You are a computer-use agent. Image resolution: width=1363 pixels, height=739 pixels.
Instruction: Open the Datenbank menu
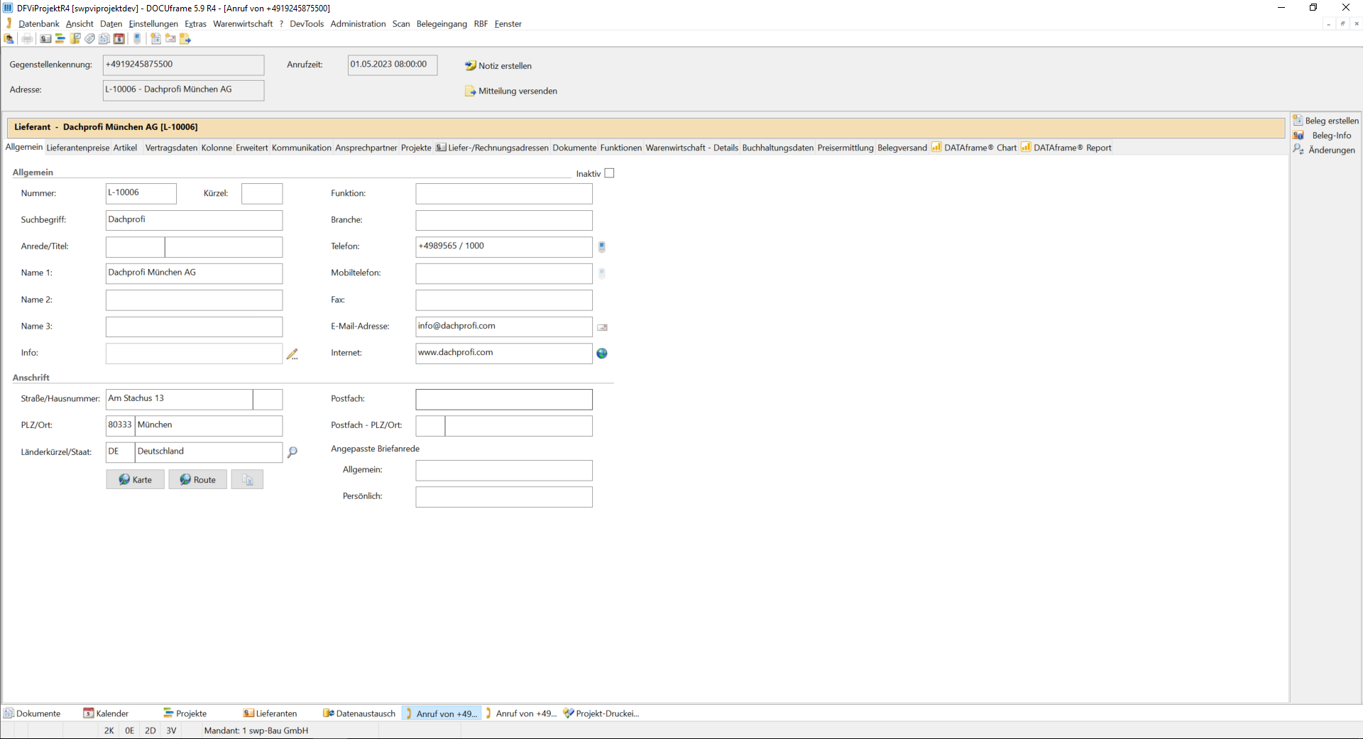click(x=39, y=23)
